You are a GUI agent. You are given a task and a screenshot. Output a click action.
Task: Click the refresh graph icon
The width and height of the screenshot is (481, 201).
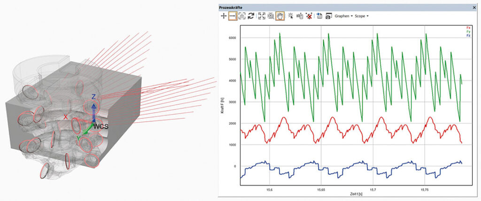(x=251, y=16)
